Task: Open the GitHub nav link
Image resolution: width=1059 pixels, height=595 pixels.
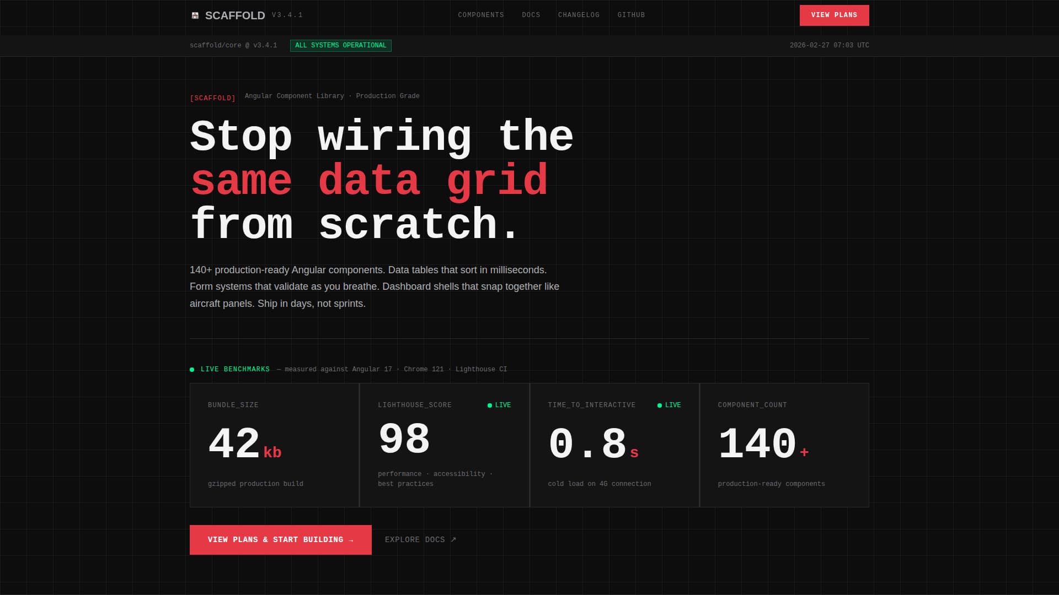Action: (631, 15)
